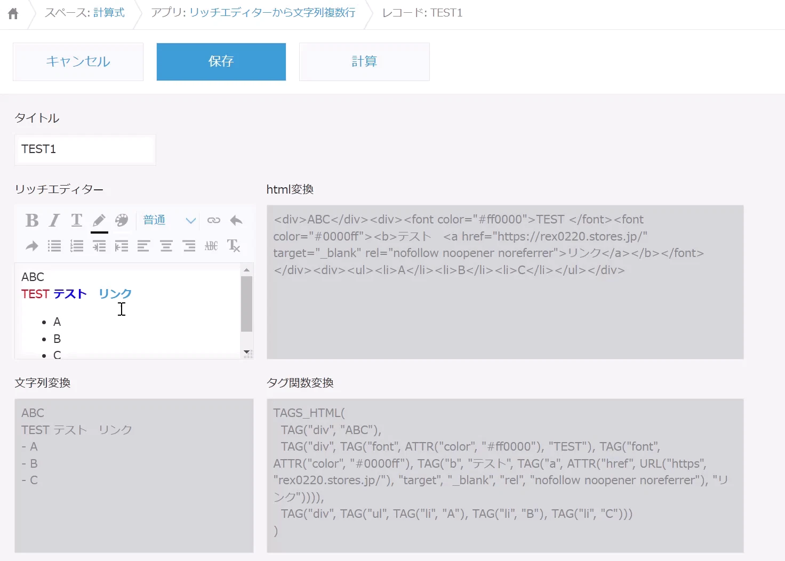Screen dimensions: 785x561
Task: Clear text formatting with Tx icon
Action: click(x=234, y=246)
